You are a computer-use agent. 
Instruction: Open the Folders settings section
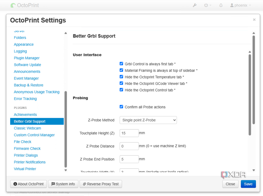pos(20,38)
